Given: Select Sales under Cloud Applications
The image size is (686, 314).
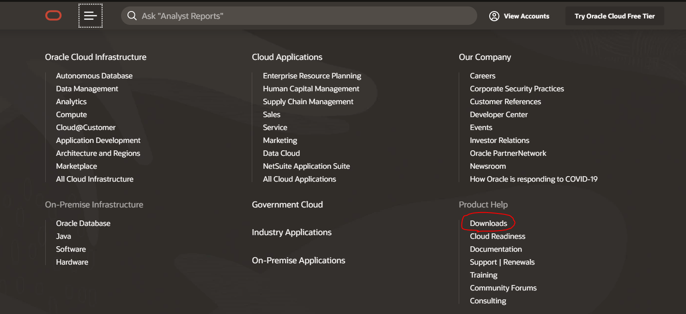Looking at the screenshot, I should pyautogui.click(x=272, y=114).
